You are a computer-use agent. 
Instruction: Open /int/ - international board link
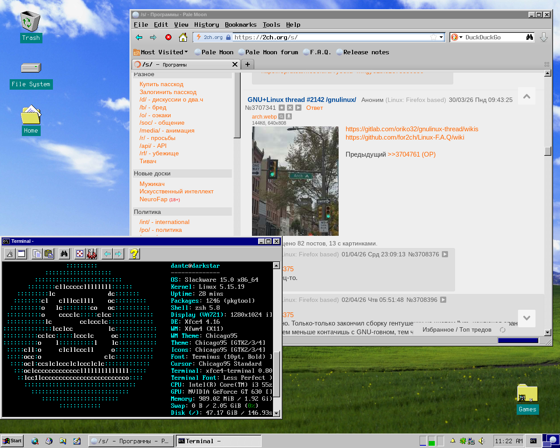tap(164, 222)
